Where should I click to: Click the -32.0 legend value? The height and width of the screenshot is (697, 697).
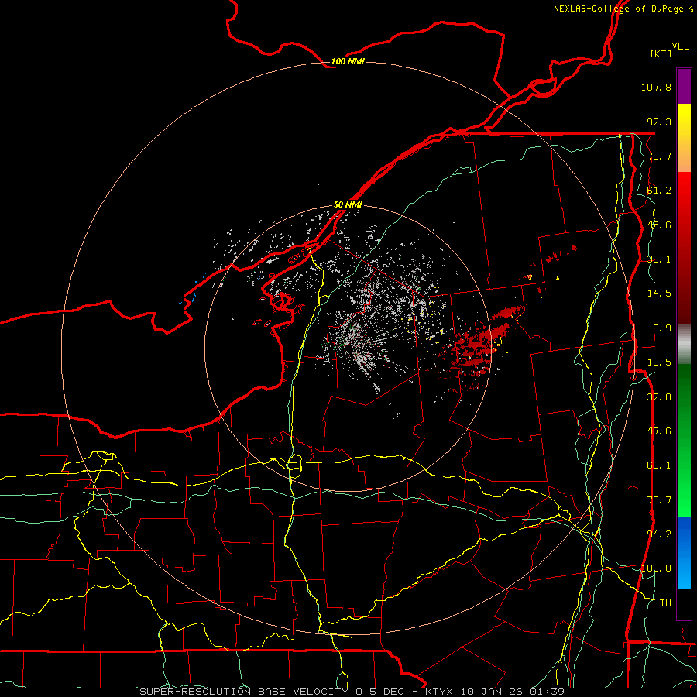coord(656,397)
